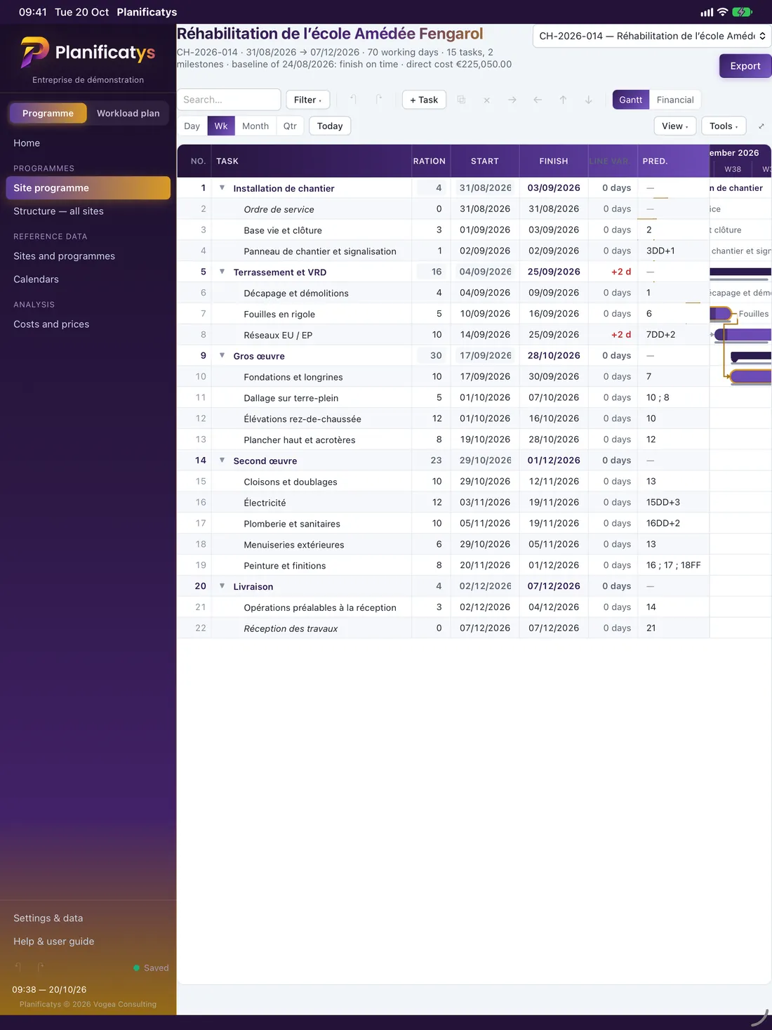Screen dimensions: 772x1030
Task: Switch to the Financial view
Action: pos(675,100)
